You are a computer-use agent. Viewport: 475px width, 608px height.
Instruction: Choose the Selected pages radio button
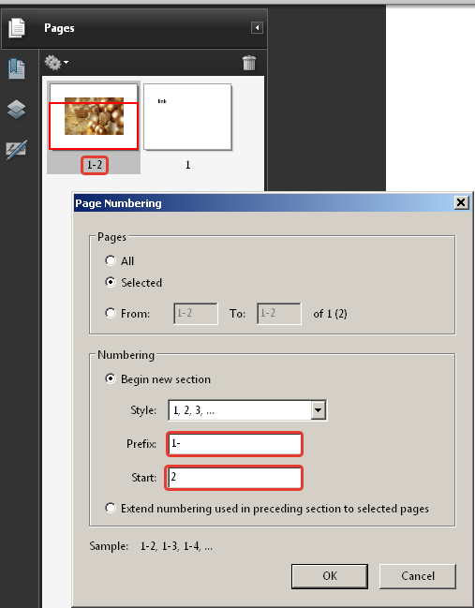click(111, 282)
